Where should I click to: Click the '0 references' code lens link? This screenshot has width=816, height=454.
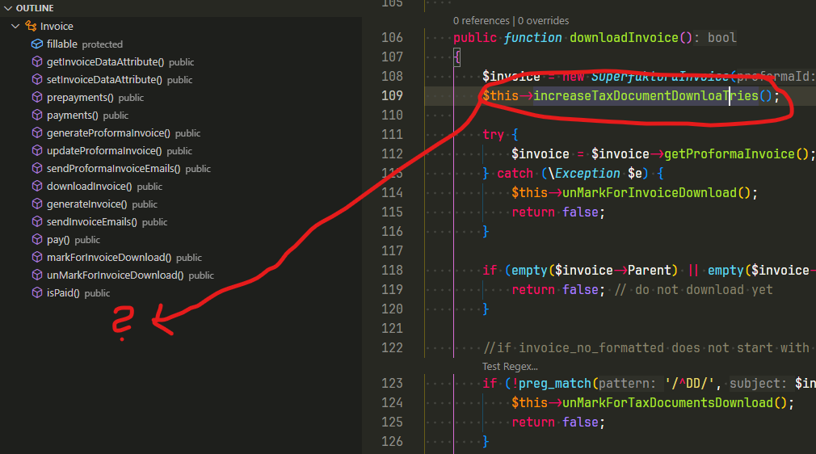[481, 20]
